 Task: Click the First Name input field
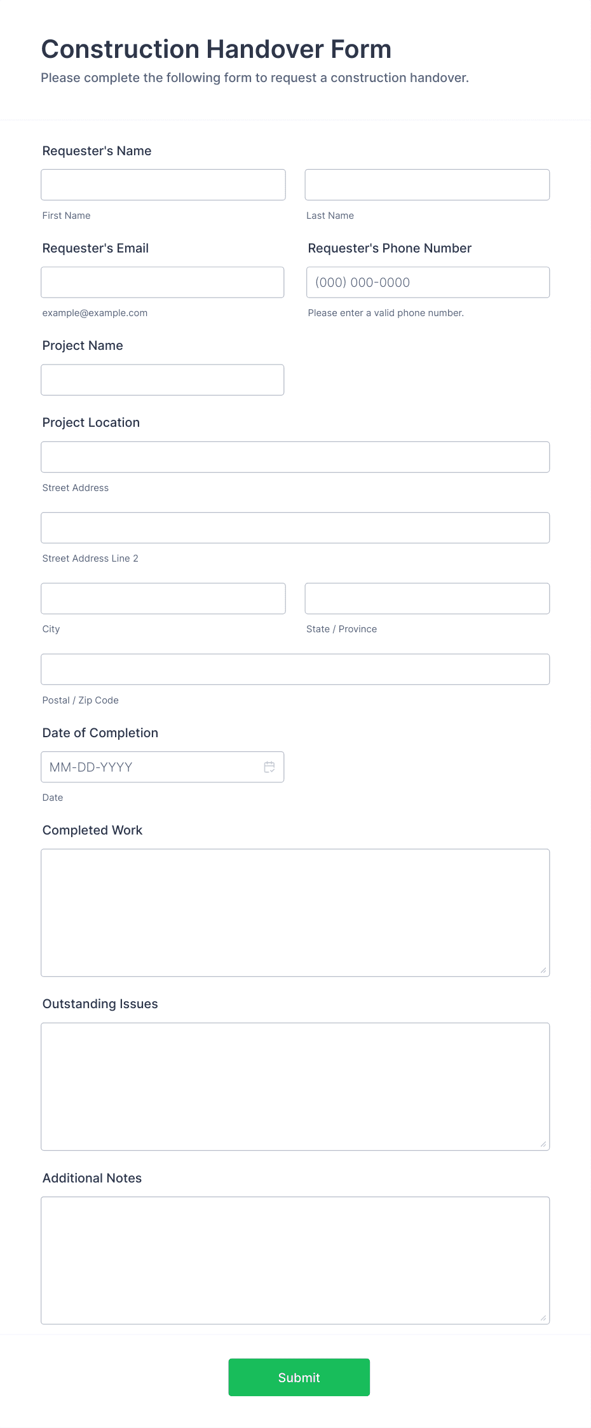point(163,185)
